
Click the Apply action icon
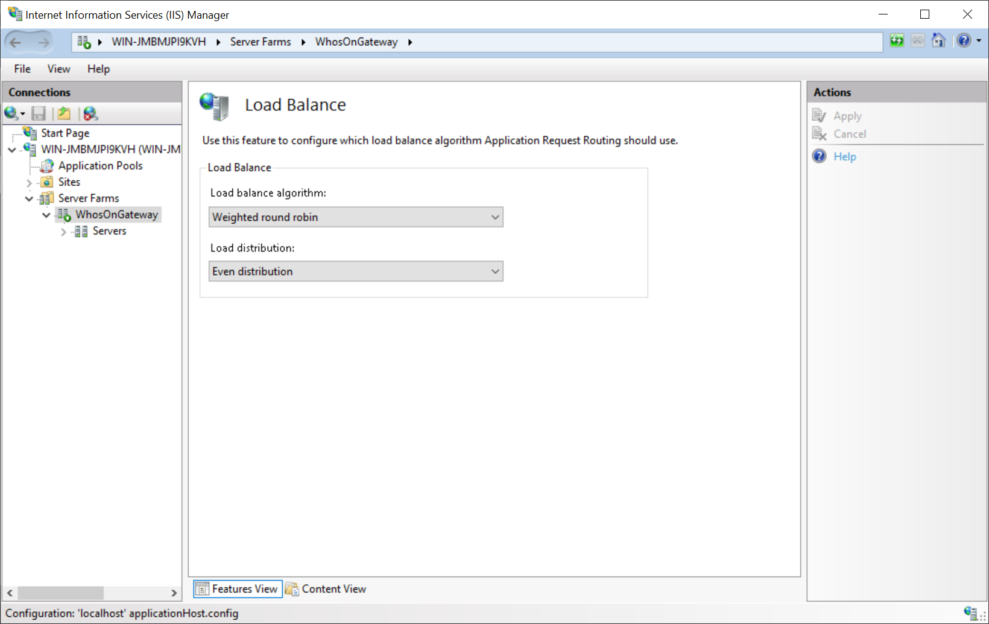(x=819, y=115)
